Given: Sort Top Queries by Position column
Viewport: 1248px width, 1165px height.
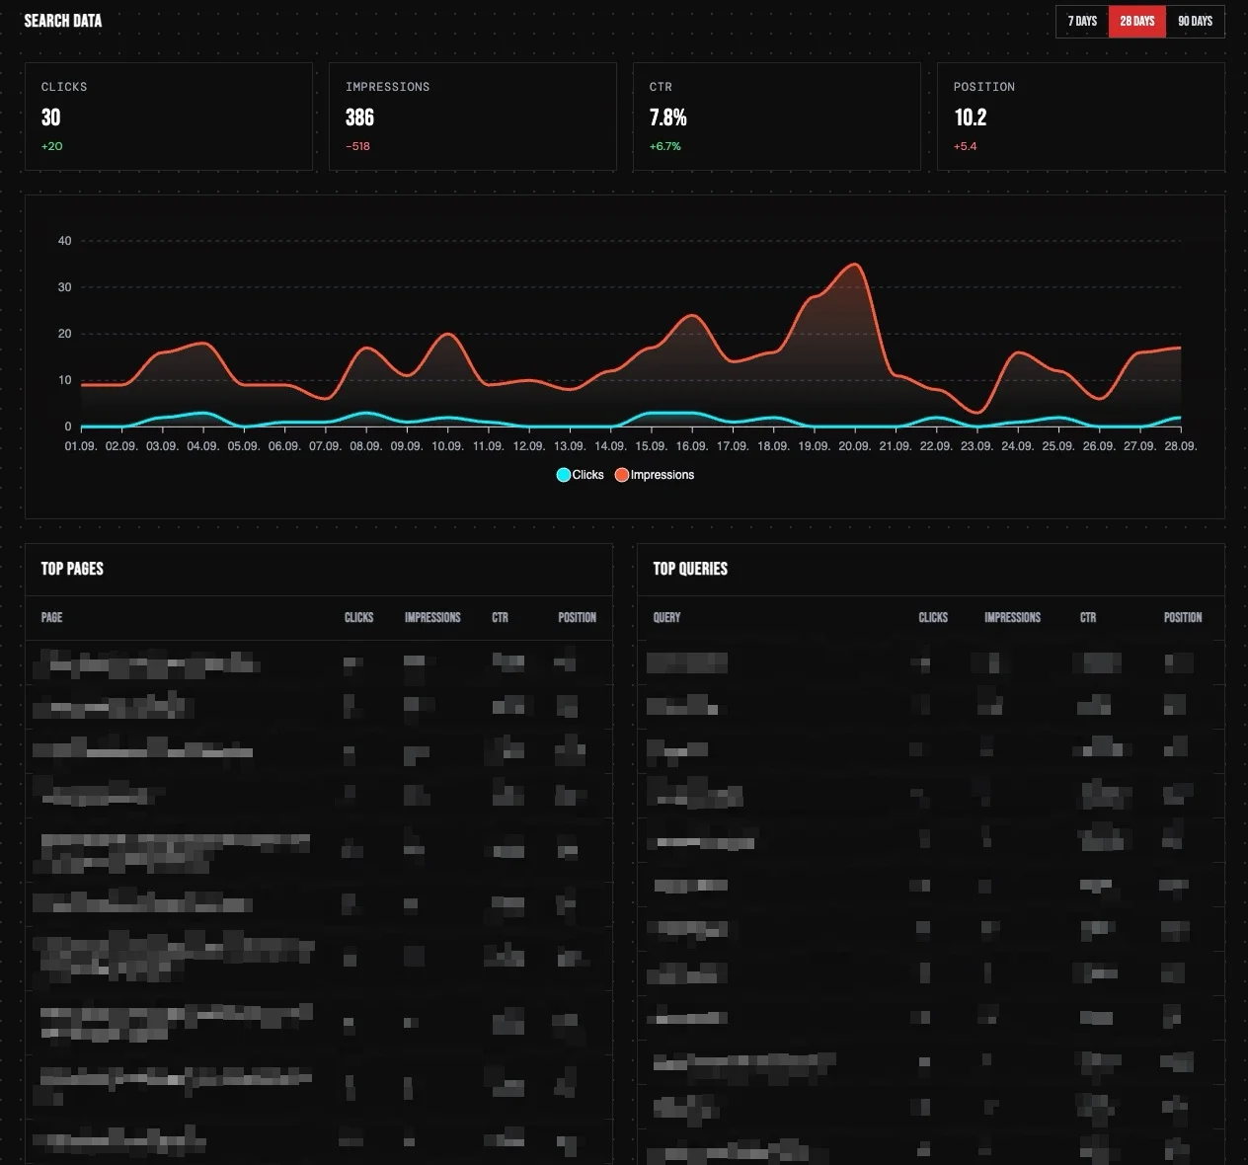Looking at the screenshot, I should click(x=1183, y=617).
